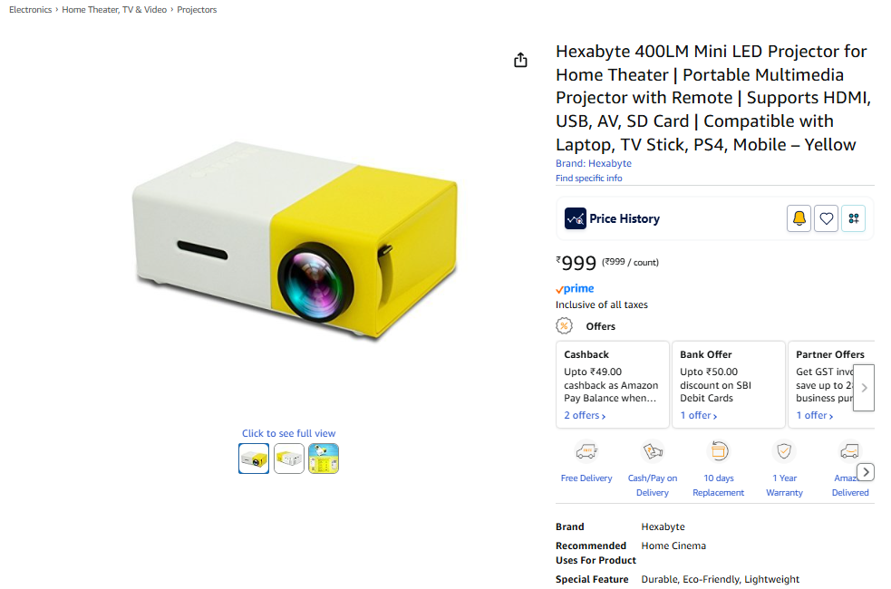Click the Free Delivery truck icon
This screenshot has height=589, width=891.
[586, 451]
